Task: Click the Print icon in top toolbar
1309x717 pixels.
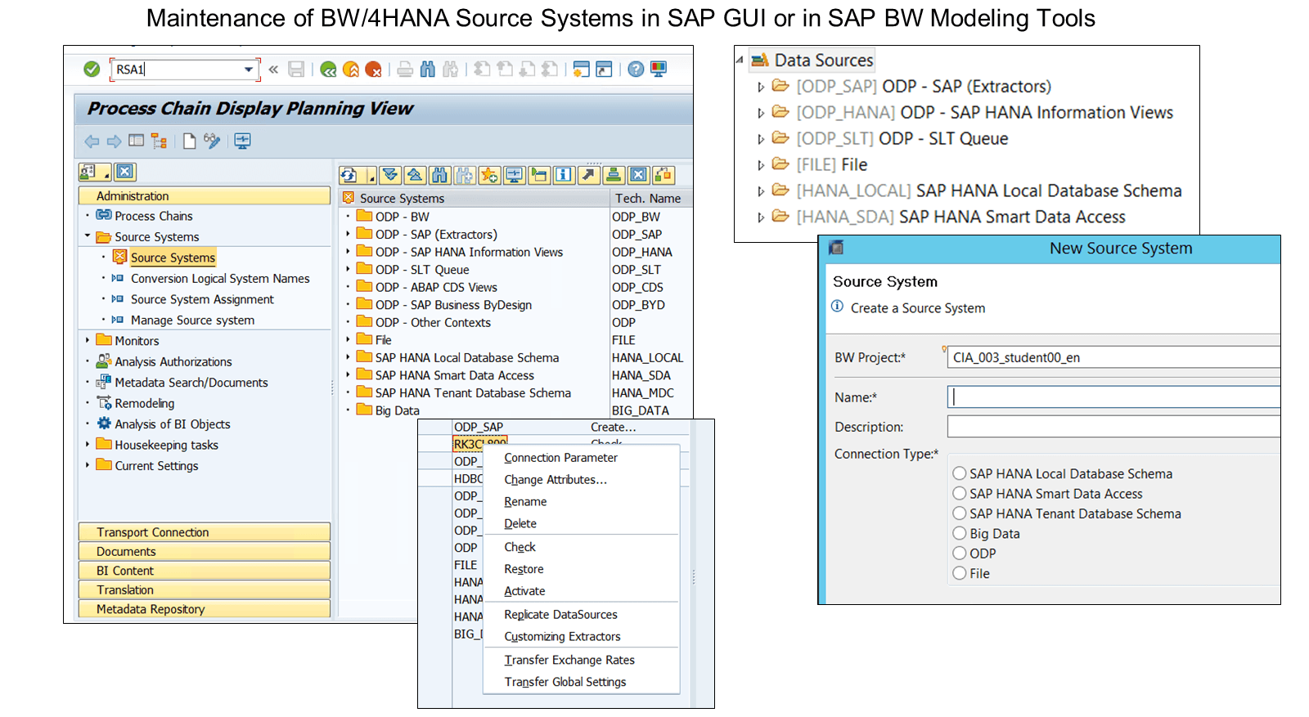Action: coord(405,69)
